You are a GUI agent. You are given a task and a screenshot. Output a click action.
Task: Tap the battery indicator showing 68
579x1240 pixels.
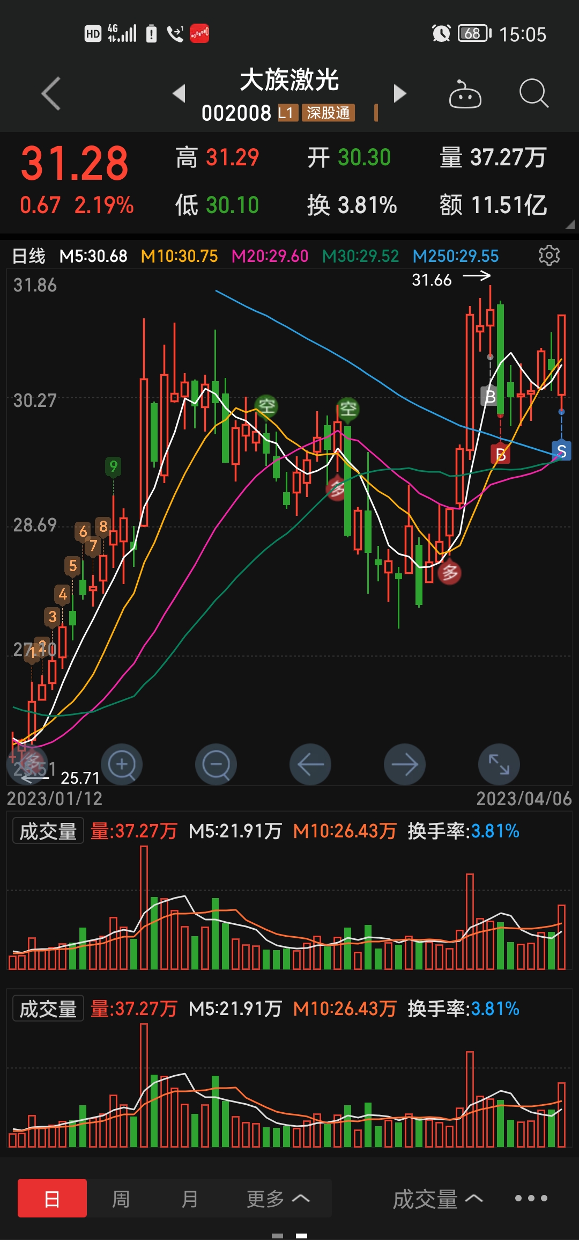click(474, 34)
